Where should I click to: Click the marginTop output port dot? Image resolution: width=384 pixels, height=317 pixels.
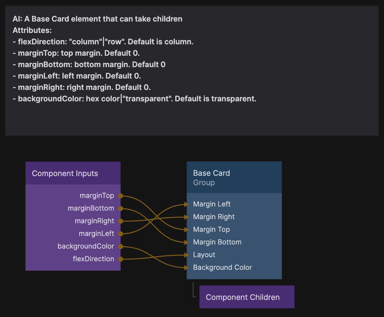tap(120, 196)
